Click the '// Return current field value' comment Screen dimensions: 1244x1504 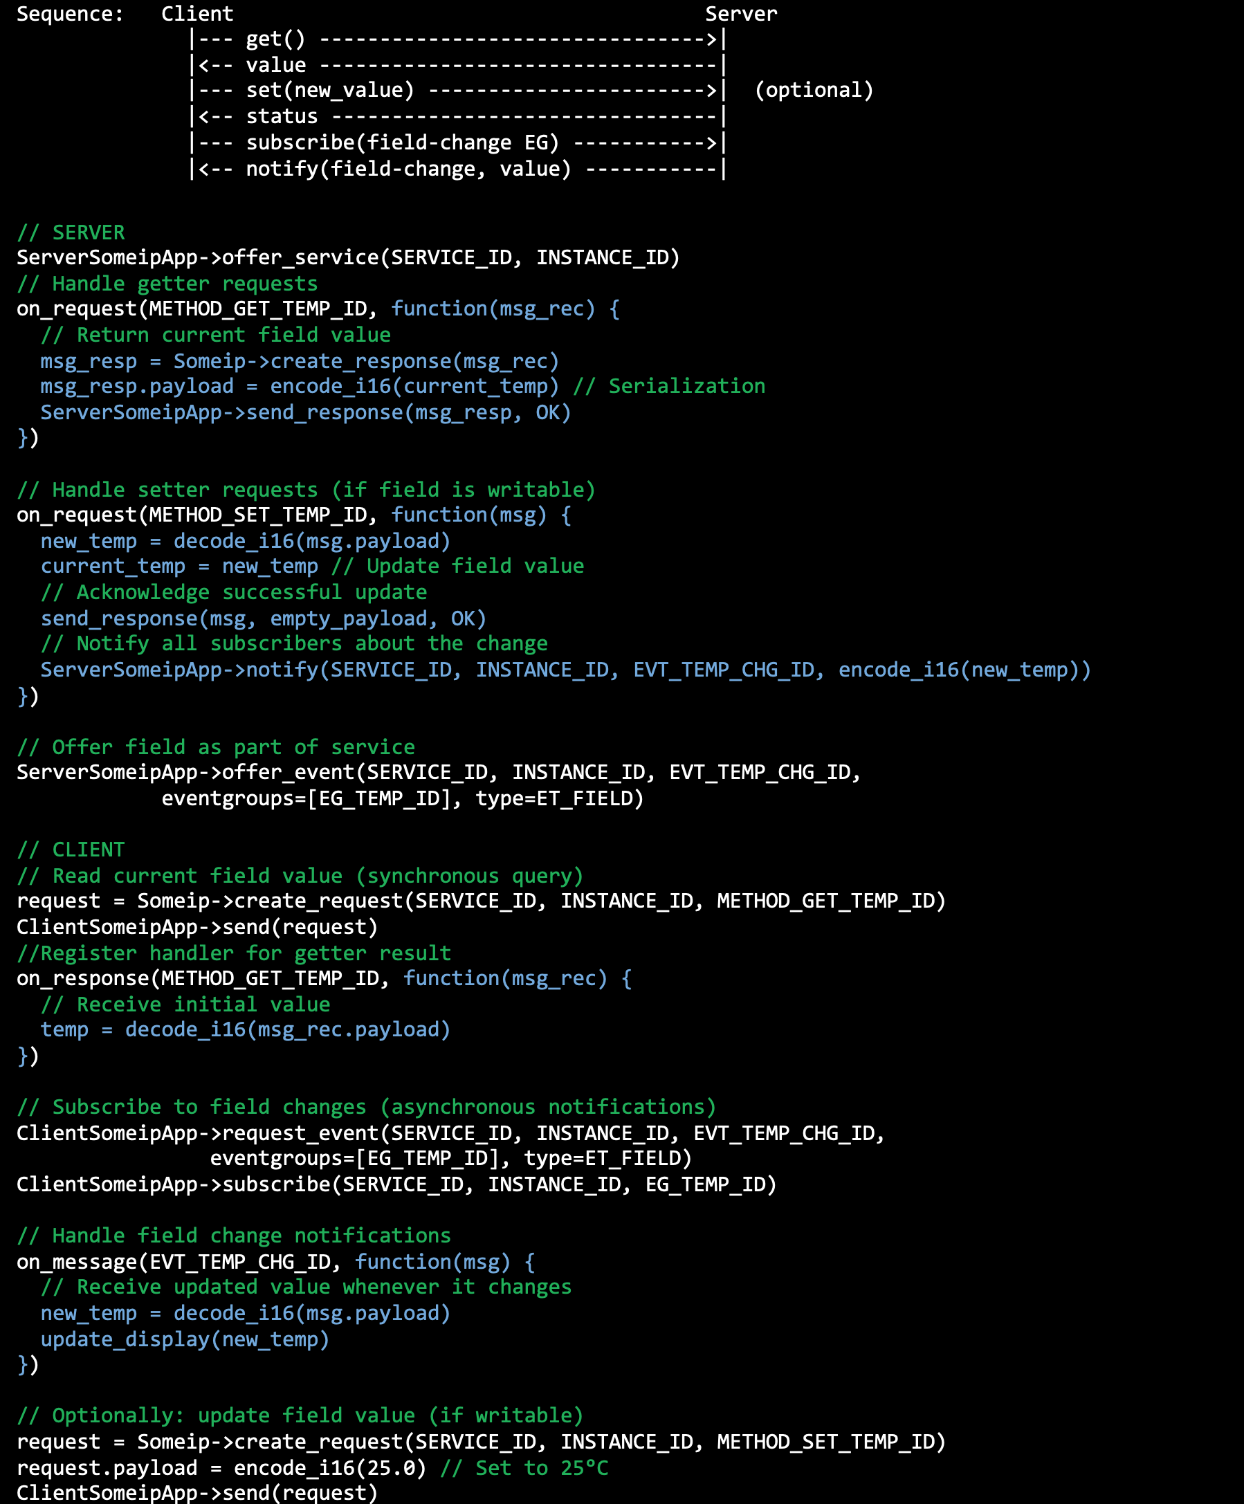216,335
